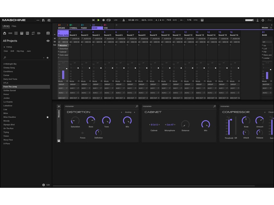Start playback with the Play button
Screen dimensions: 274x205
[98, 20]
